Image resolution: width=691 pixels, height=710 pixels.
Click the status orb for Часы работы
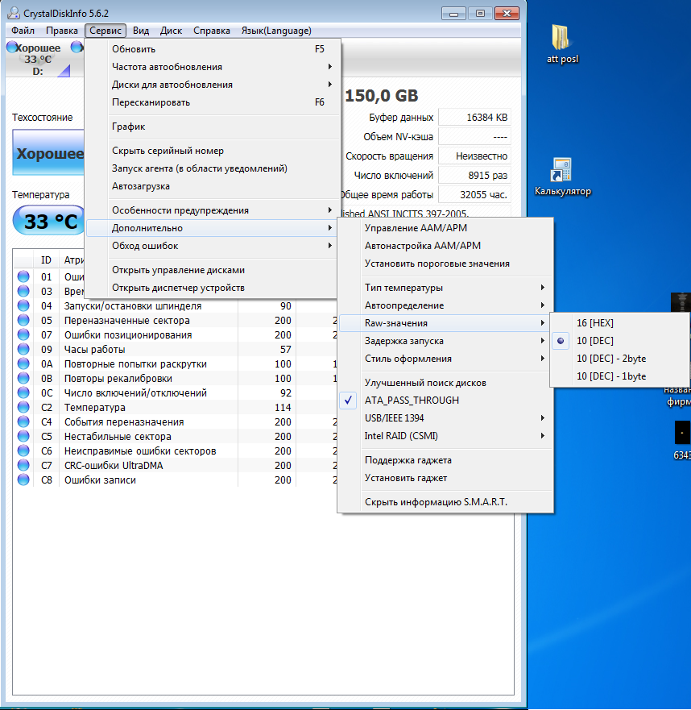(23, 350)
